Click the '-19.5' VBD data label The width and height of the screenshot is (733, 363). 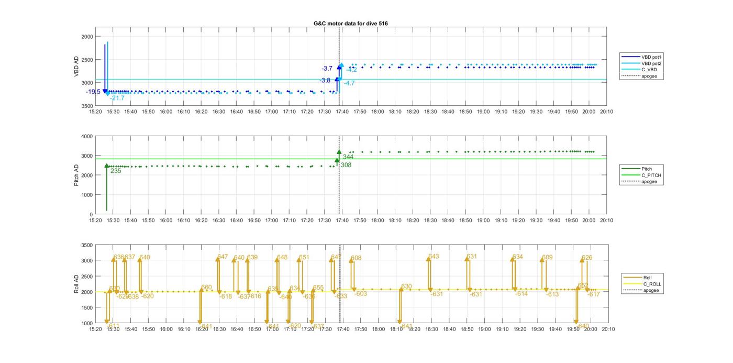tap(93, 92)
